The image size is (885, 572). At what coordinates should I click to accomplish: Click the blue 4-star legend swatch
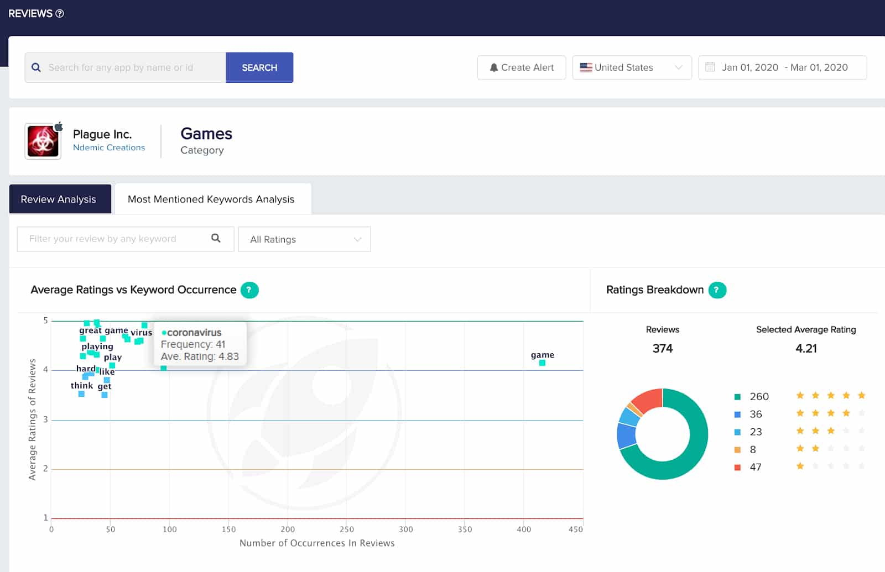737,414
